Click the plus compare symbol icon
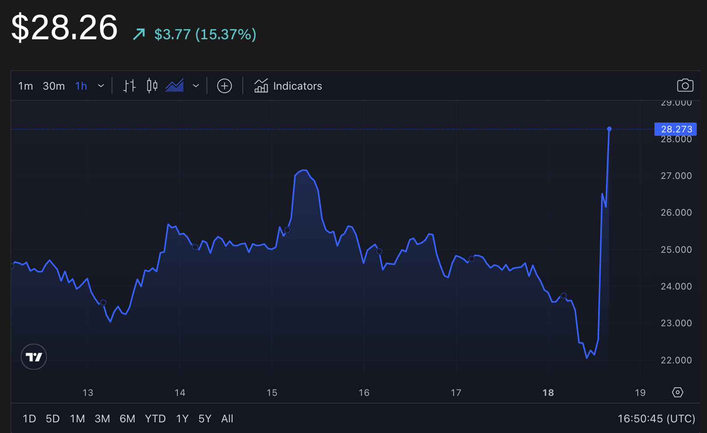This screenshot has width=707, height=433. pos(224,86)
